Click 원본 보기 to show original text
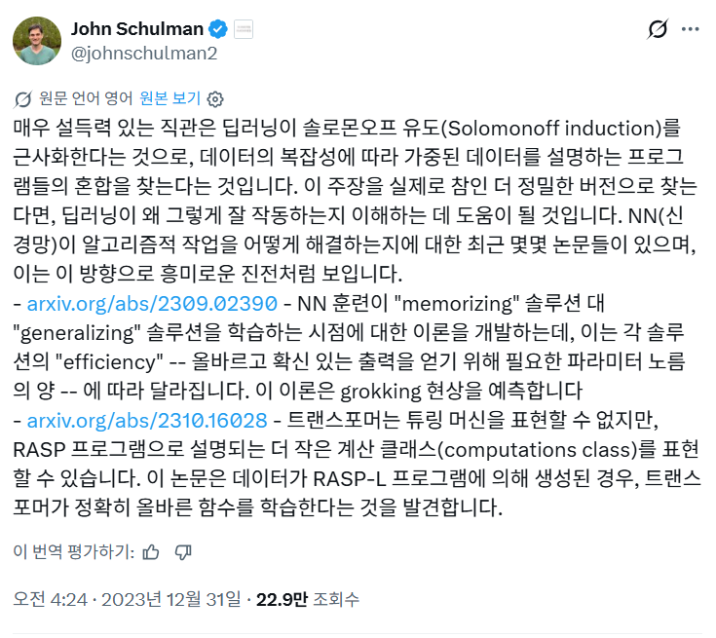The image size is (716, 638). [x=170, y=98]
